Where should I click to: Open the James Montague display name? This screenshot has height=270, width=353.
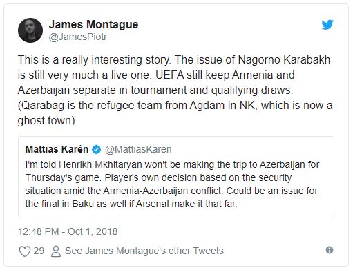(x=93, y=24)
